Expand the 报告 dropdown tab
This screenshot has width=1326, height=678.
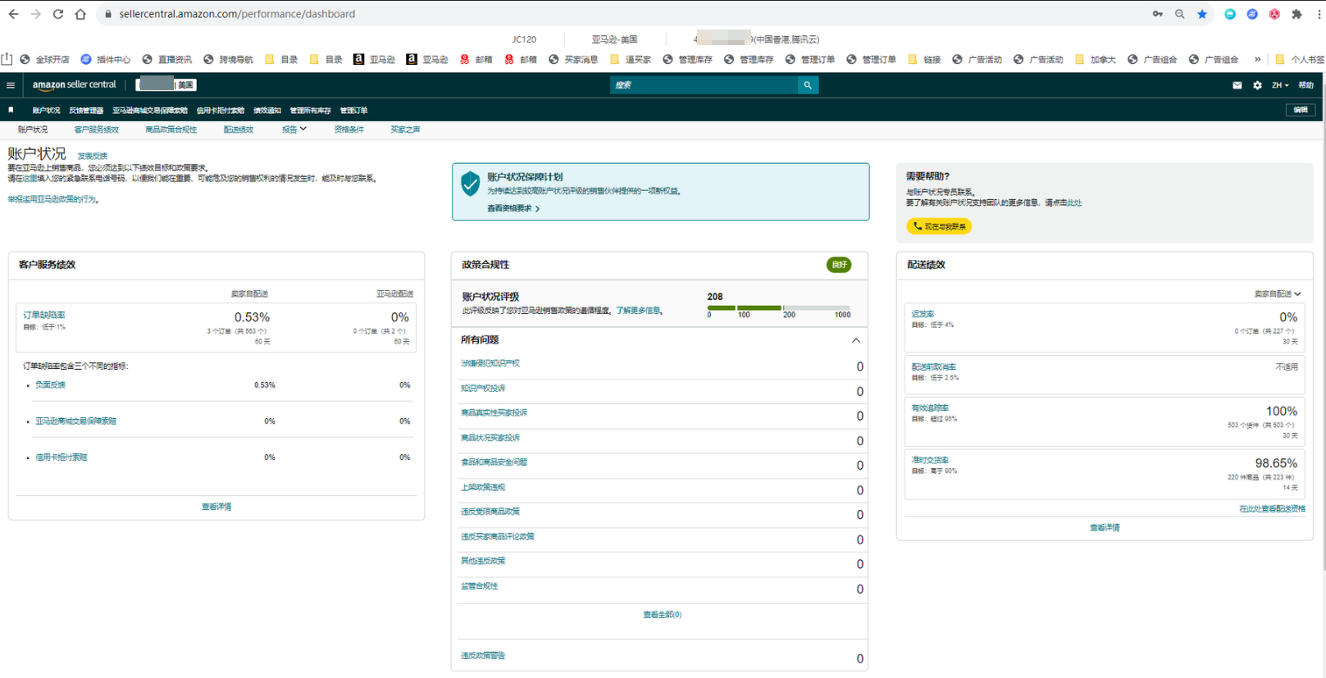tap(294, 130)
